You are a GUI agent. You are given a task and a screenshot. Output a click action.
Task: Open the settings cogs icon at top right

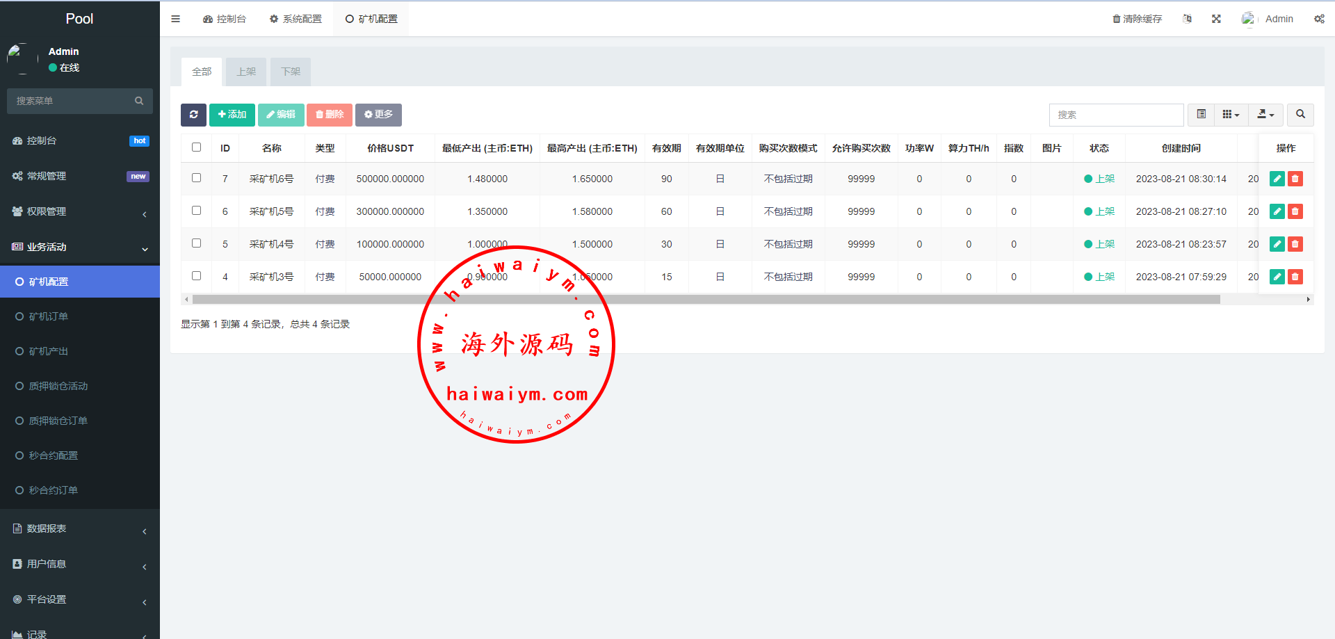(x=1319, y=19)
